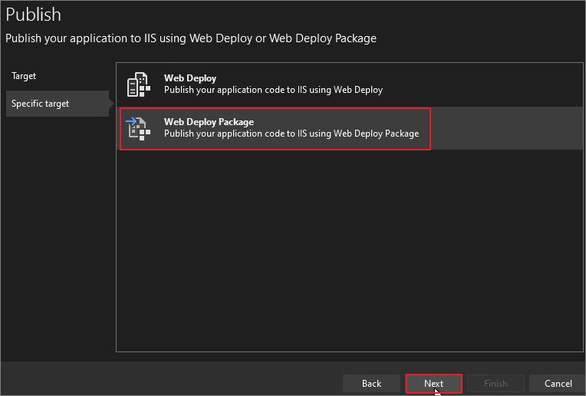Switch to the Target step

point(24,76)
